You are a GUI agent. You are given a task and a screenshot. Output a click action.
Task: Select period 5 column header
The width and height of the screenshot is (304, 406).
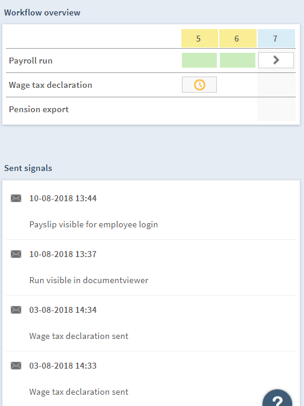pyautogui.click(x=199, y=39)
